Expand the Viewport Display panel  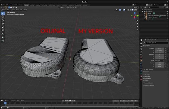(149, 83)
